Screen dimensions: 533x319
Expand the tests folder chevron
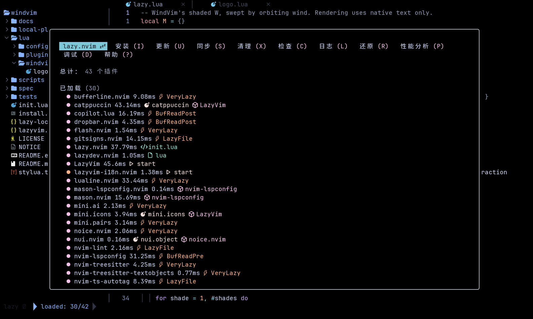click(x=7, y=97)
